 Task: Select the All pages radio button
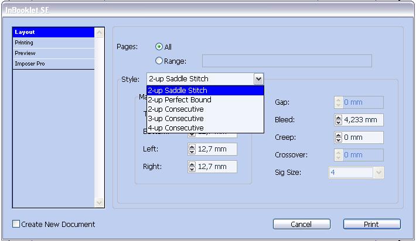coord(159,47)
